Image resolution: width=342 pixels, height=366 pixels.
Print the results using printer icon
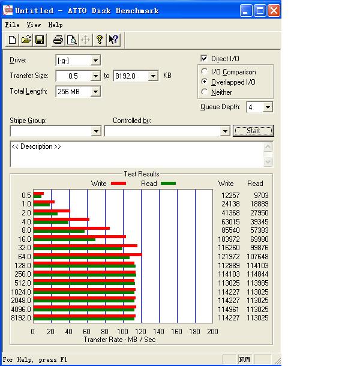tap(58, 40)
